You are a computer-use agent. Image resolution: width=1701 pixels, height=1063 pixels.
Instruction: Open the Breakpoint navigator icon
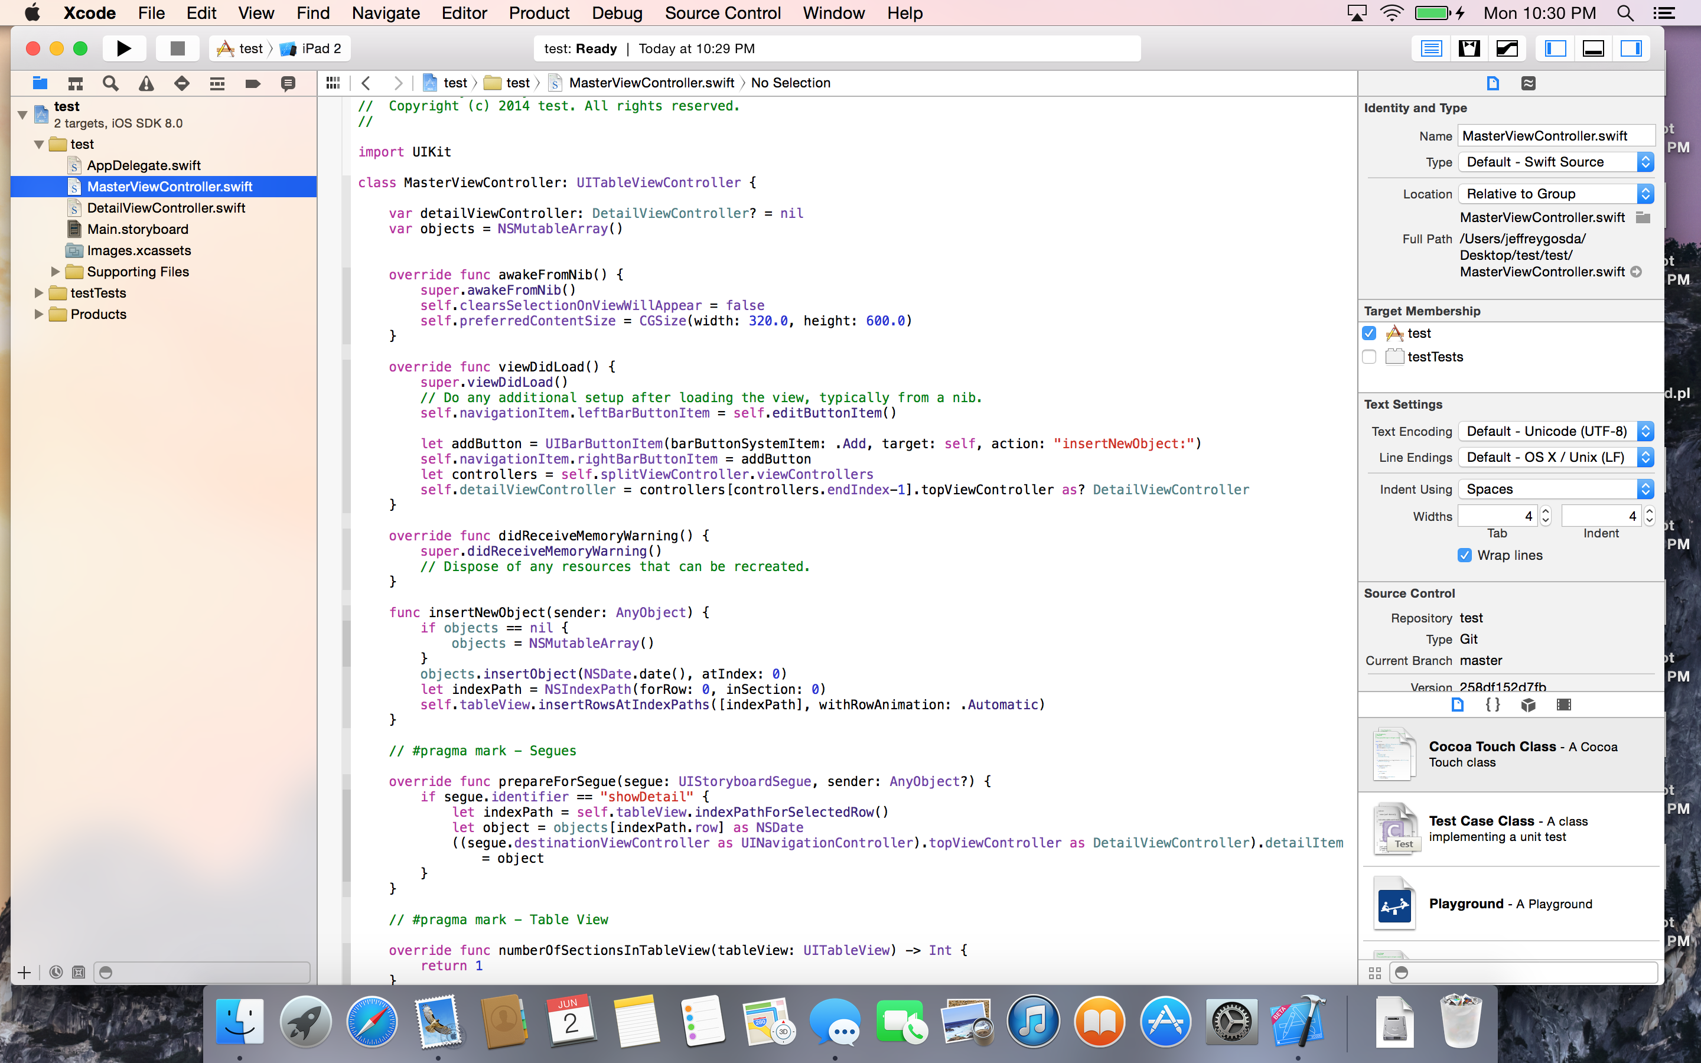click(252, 84)
